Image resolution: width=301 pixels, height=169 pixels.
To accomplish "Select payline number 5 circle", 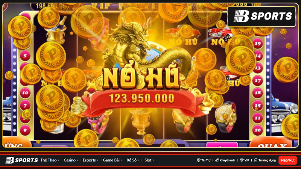I will pyautogui.click(x=25, y=56).
